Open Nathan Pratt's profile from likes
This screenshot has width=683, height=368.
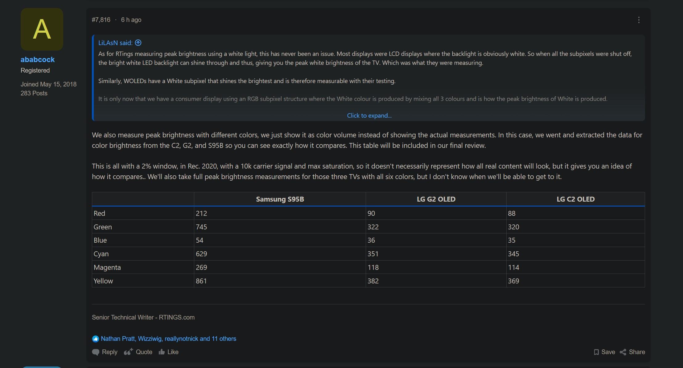click(118, 339)
